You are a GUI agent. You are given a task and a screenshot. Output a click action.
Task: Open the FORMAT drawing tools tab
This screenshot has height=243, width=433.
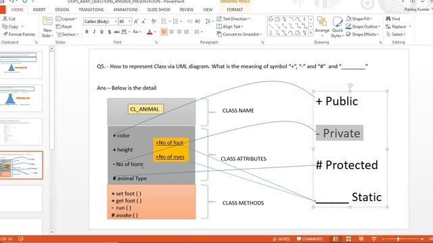click(235, 9)
